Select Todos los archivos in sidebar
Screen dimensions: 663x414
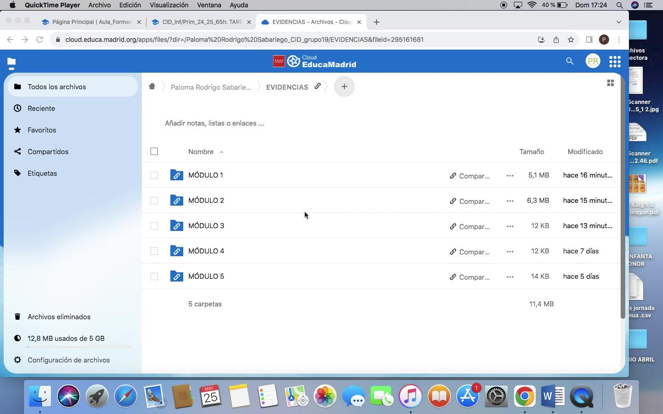[x=73, y=87]
